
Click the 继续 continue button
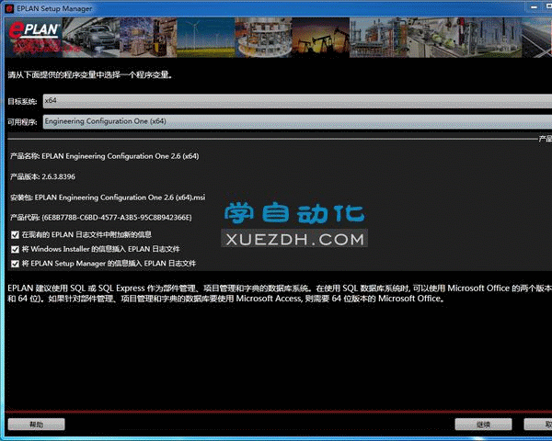483,424
